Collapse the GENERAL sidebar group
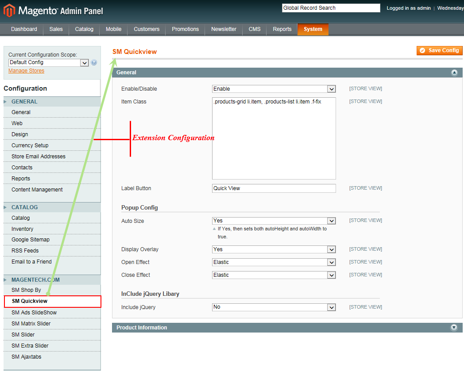Image resolution: width=464 pixels, height=371 pixels. click(x=52, y=102)
